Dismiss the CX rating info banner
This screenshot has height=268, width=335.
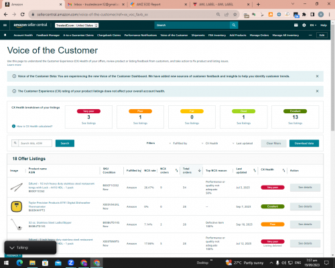(x=317, y=91)
